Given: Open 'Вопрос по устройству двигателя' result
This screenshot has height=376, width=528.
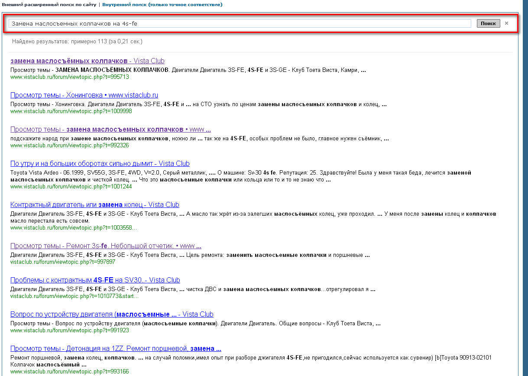Looking at the screenshot, I should (x=112, y=314).
